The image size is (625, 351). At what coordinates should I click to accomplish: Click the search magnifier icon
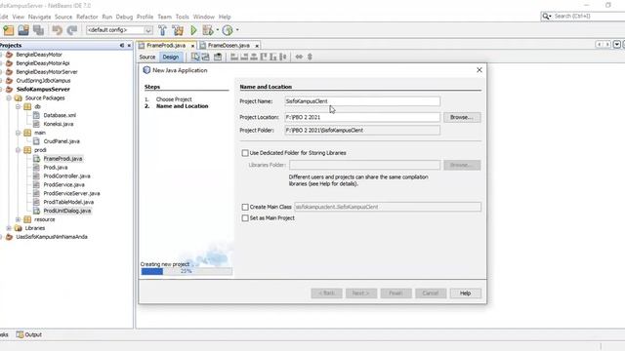point(546,17)
